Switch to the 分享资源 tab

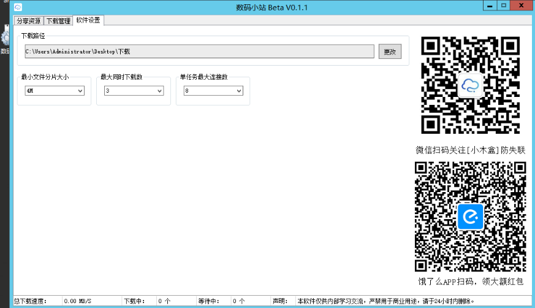point(29,20)
